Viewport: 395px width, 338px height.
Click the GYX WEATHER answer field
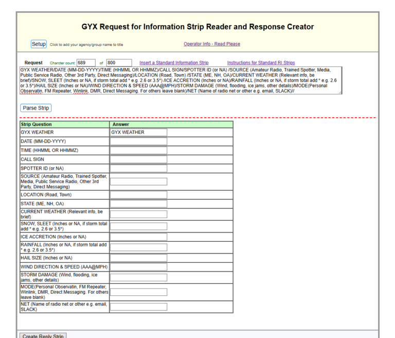pyautogui.click(x=138, y=132)
